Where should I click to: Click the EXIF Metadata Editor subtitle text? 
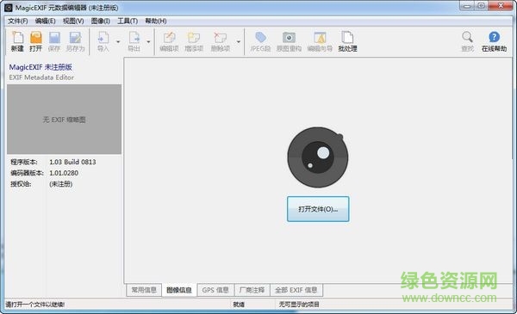pyautogui.click(x=41, y=77)
